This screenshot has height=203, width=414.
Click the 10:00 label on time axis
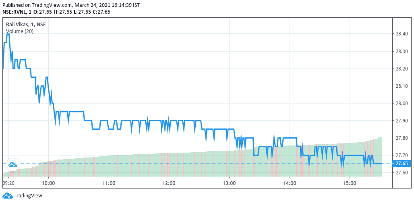pos(48,183)
